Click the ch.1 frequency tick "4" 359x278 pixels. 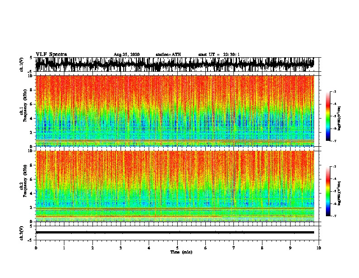(x=32, y=119)
